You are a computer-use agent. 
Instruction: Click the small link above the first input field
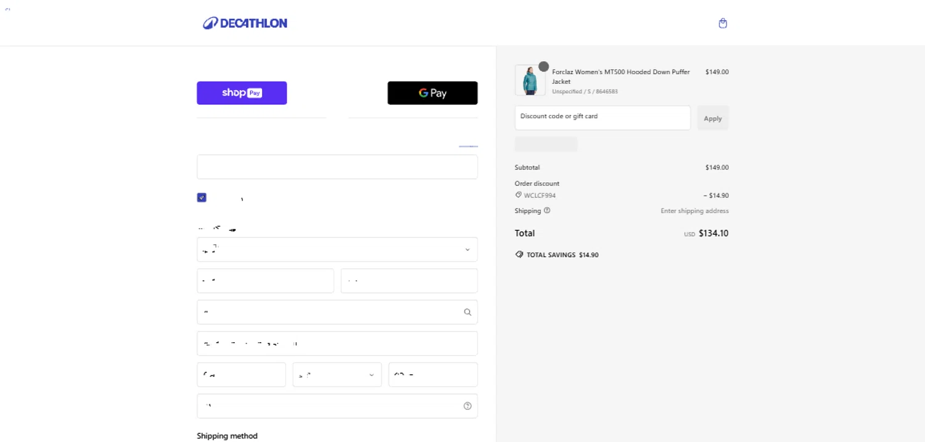tap(468, 146)
